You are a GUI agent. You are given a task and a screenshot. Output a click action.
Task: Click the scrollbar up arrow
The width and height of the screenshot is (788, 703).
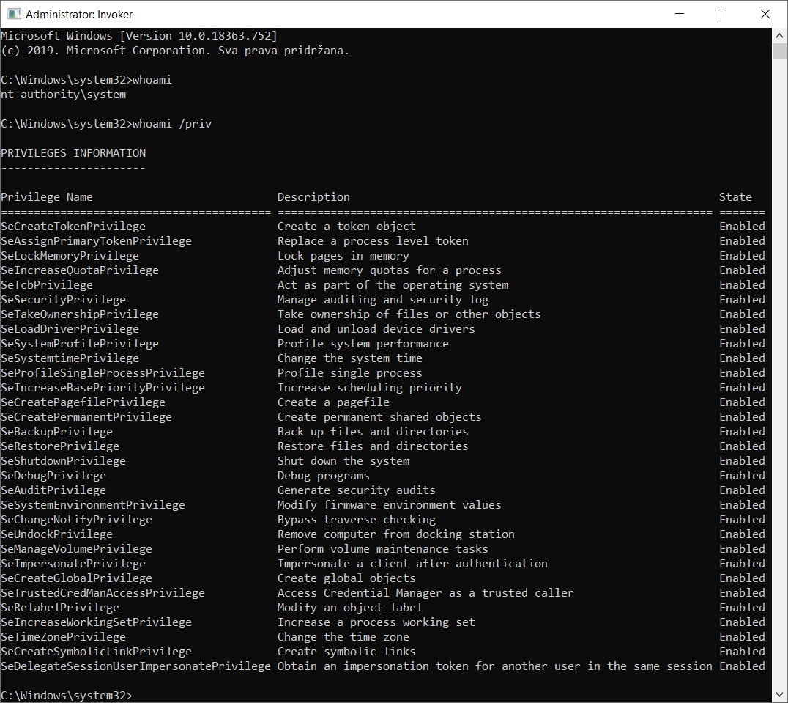779,36
